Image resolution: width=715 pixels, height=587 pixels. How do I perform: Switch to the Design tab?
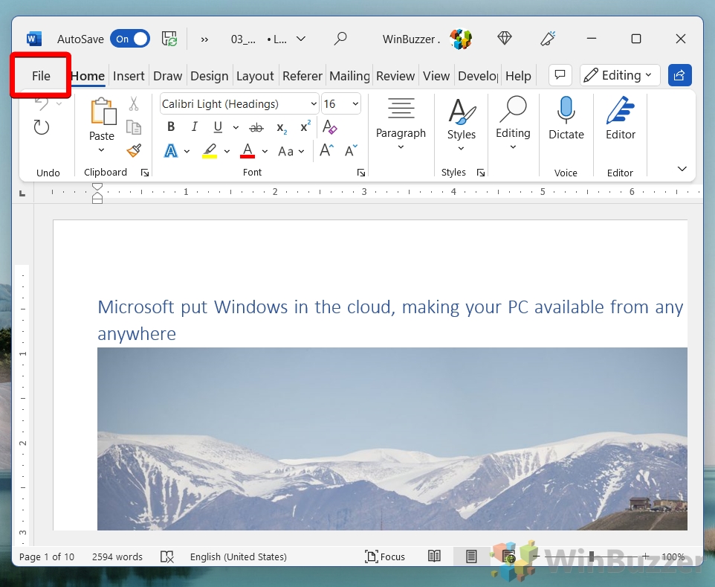(210, 76)
